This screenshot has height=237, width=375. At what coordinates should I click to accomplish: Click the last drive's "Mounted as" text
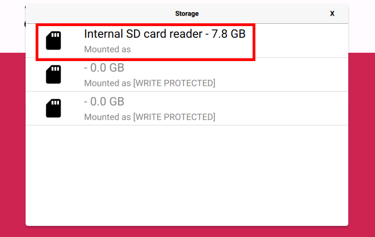[x=107, y=117]
